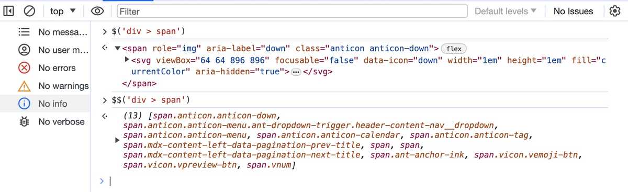Expand the svg element triangle
This screenshot has width=628, height=192.
point(127,59)
